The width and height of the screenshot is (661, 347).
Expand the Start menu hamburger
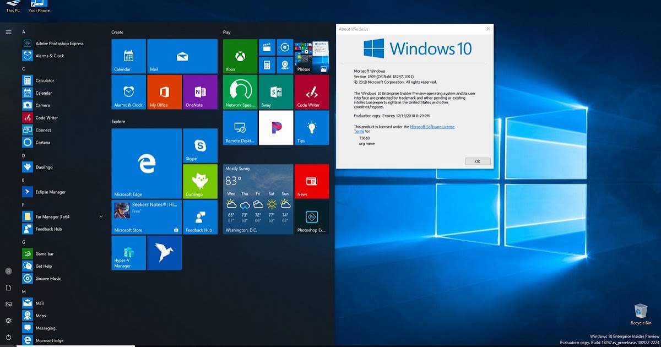[9, 31]
